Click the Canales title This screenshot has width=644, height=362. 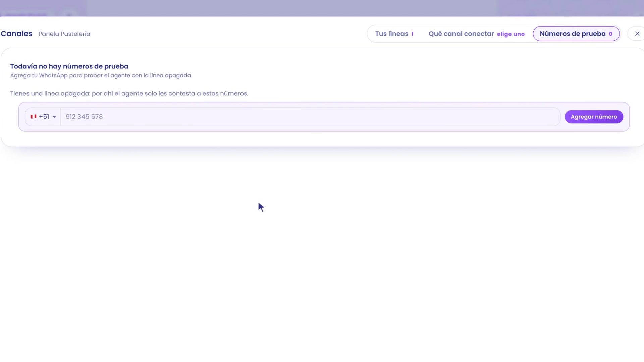[16, 34]
